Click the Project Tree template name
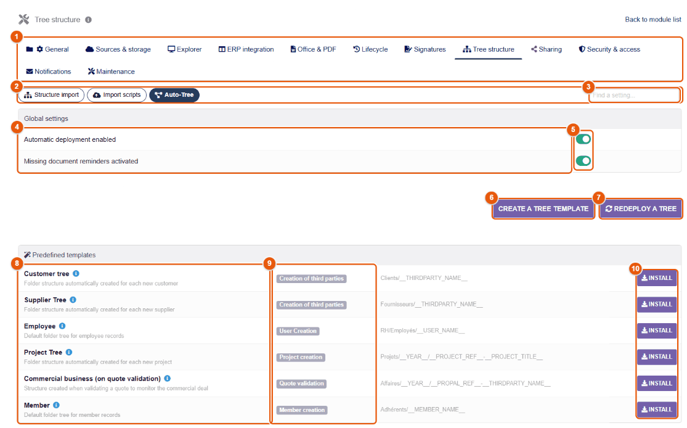 pyautogui.click(x=43, y=353)
